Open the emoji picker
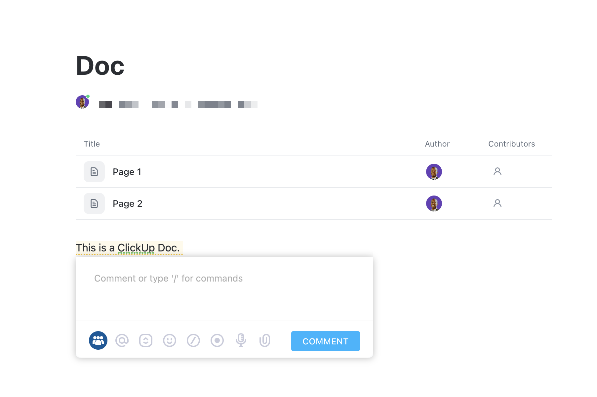This screenshot has width=597, height=397. [170, 340]
